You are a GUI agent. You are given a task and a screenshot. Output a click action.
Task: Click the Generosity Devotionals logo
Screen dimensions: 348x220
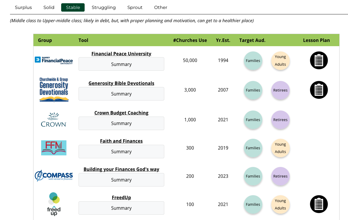point(54,90)
